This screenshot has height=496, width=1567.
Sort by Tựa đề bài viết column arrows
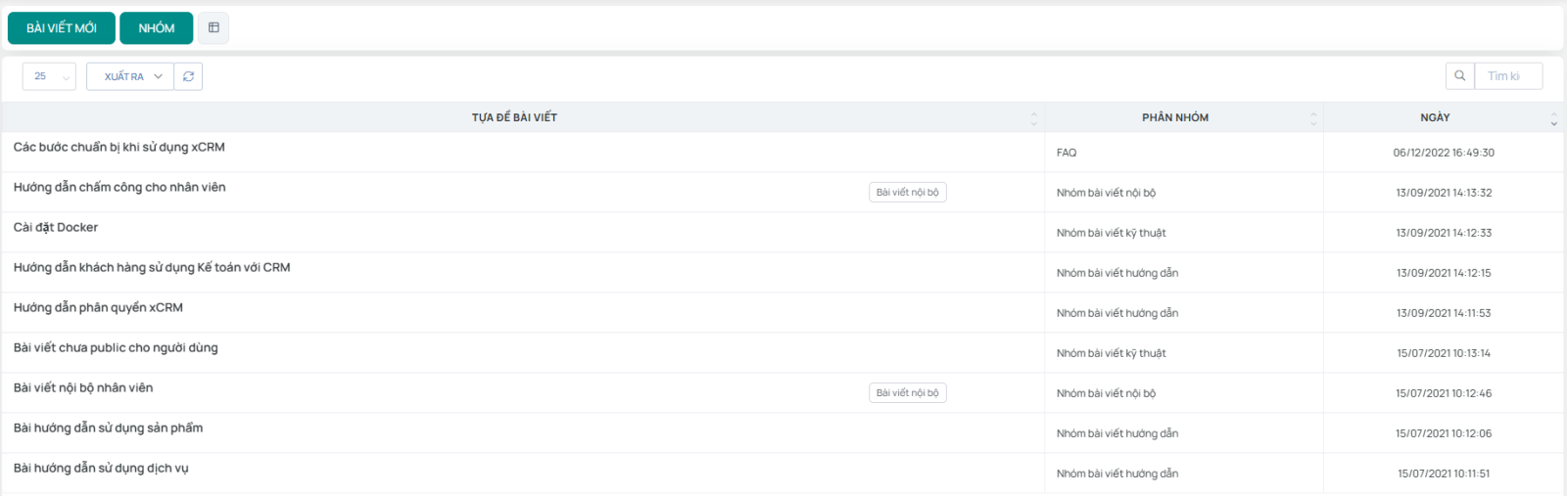pyautogui.click(x=1033, y=118)
